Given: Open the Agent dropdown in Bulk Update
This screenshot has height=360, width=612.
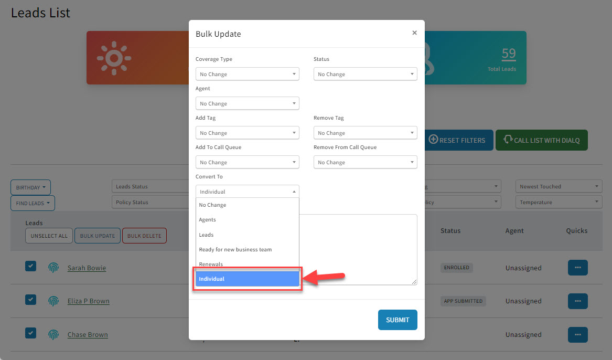Looking at the screenshot, I should (247, 103).
